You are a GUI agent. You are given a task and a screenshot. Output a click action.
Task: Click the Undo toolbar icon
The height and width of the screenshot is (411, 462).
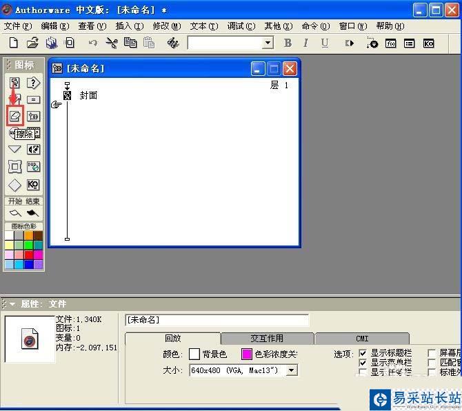coord(93,43)
